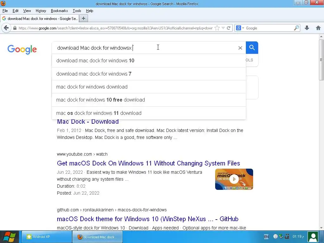Switch to the Android XP taskbar window
This screenshot has width=324, height=243.
47,237
